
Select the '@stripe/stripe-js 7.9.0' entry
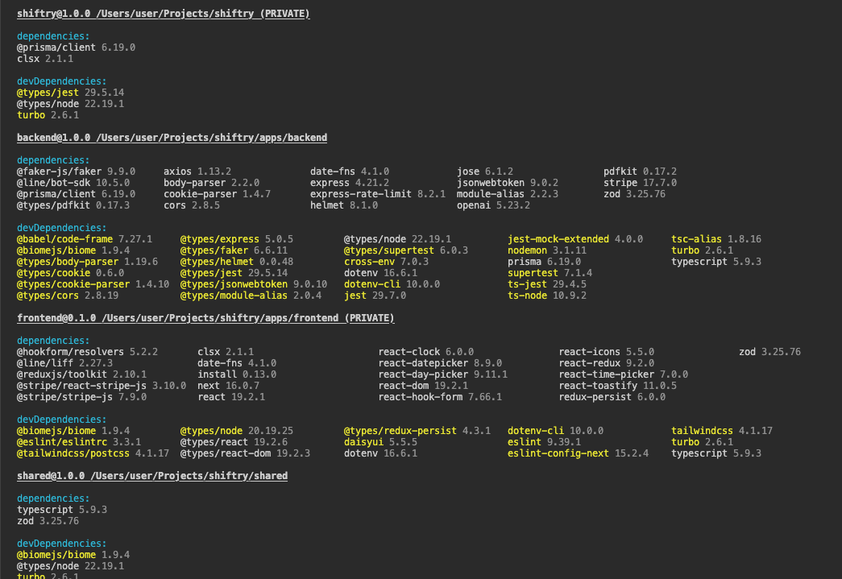coord(81,396)
